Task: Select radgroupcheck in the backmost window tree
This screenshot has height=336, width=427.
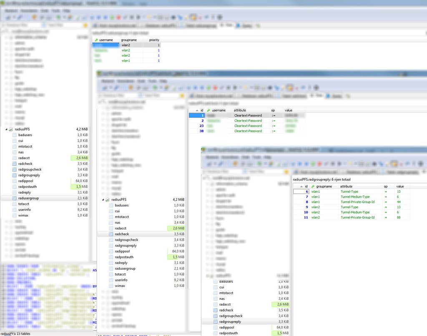Action: pyautogui.click(x=30, y=169)
